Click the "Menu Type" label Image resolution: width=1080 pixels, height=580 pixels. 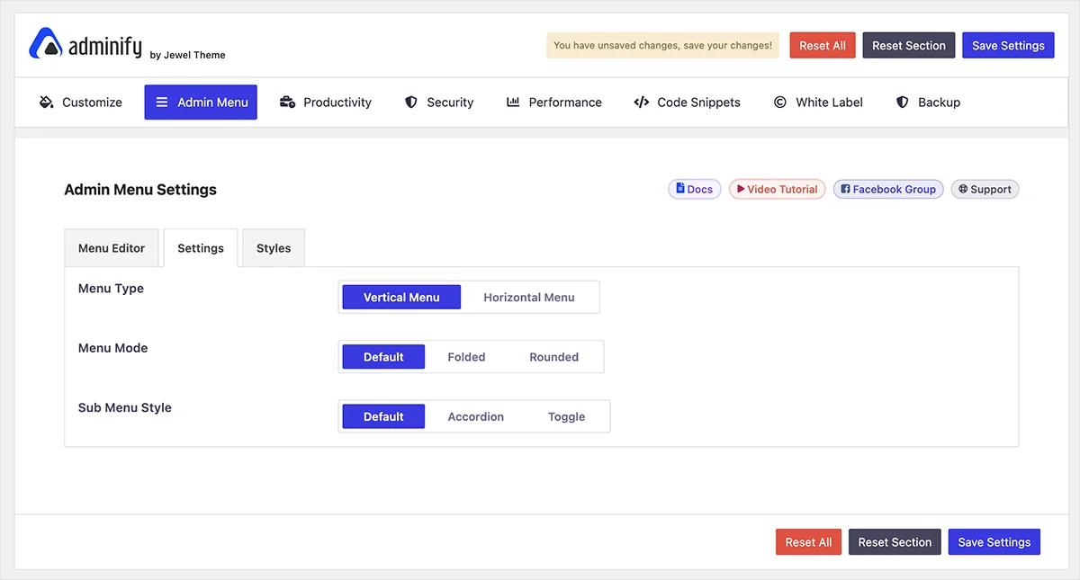111,289
